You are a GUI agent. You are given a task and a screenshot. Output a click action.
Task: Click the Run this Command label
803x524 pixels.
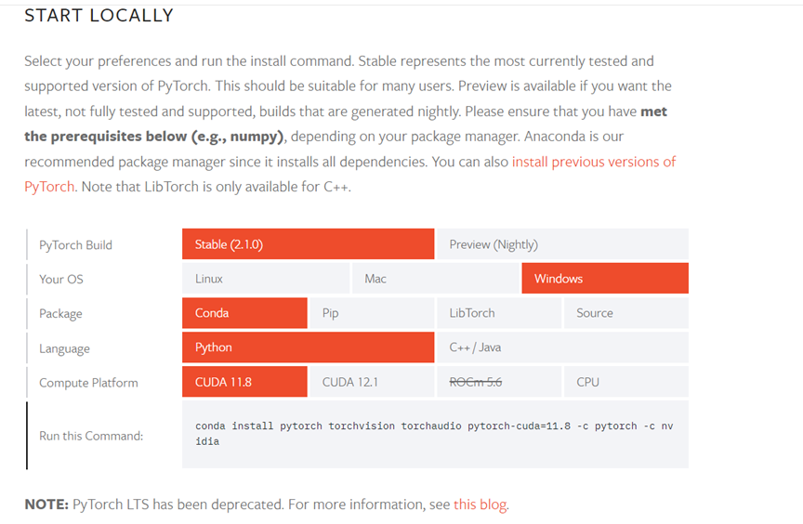pyautogui.click(x=91, y=435)
